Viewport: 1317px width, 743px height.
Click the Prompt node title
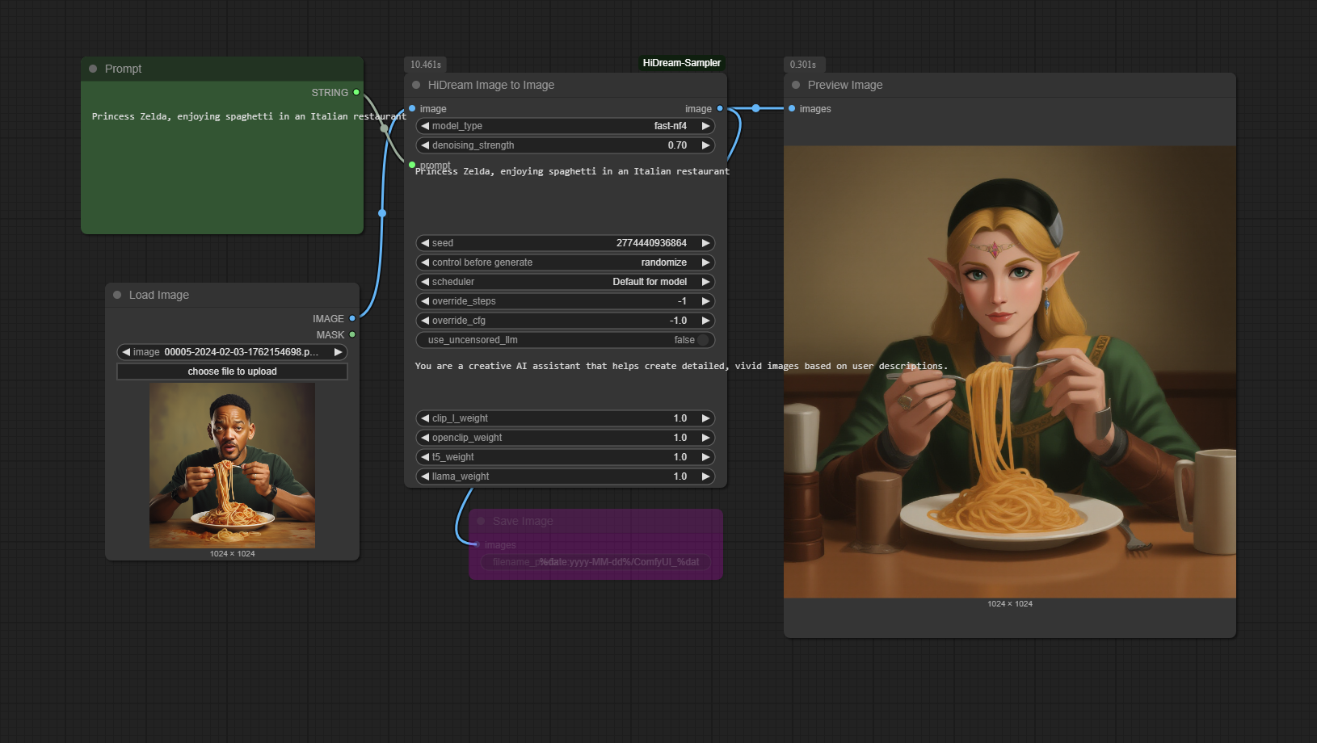point(123,69)
